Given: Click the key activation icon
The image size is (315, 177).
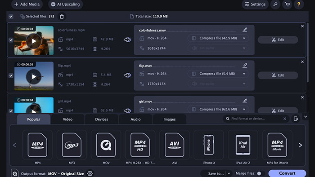Looking at the screenshot, I should 275,4.
